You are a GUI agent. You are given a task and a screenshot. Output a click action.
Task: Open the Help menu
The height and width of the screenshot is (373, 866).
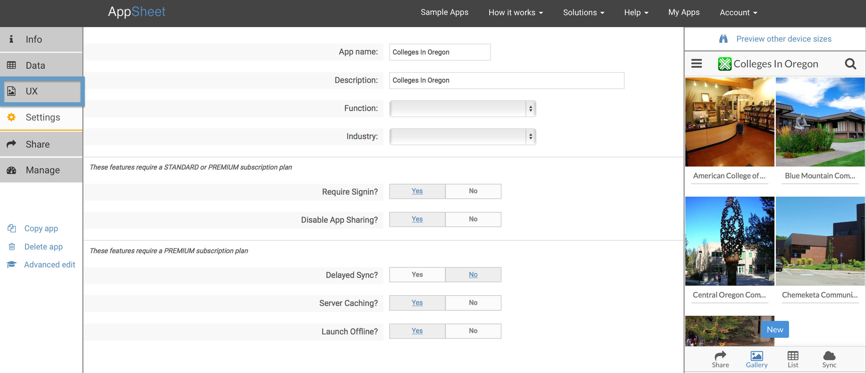635,12
